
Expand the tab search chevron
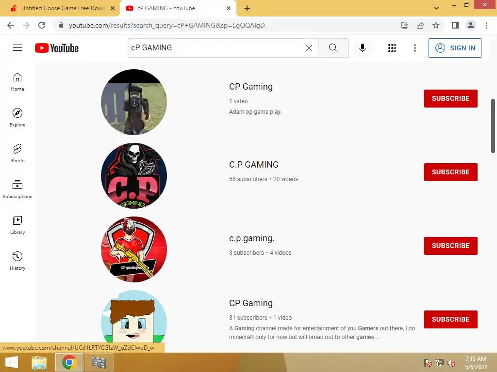click(436, 8)
